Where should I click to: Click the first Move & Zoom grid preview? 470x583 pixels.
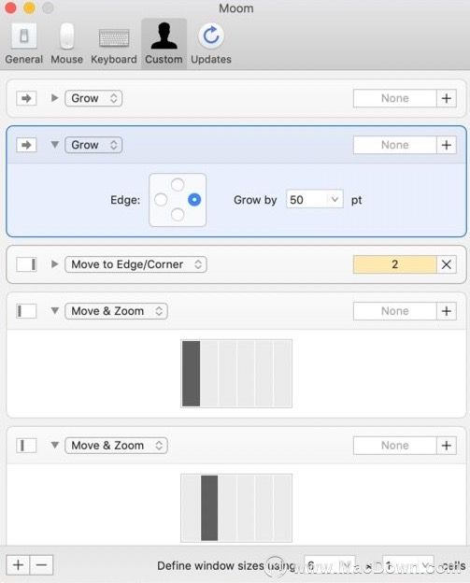236,374
